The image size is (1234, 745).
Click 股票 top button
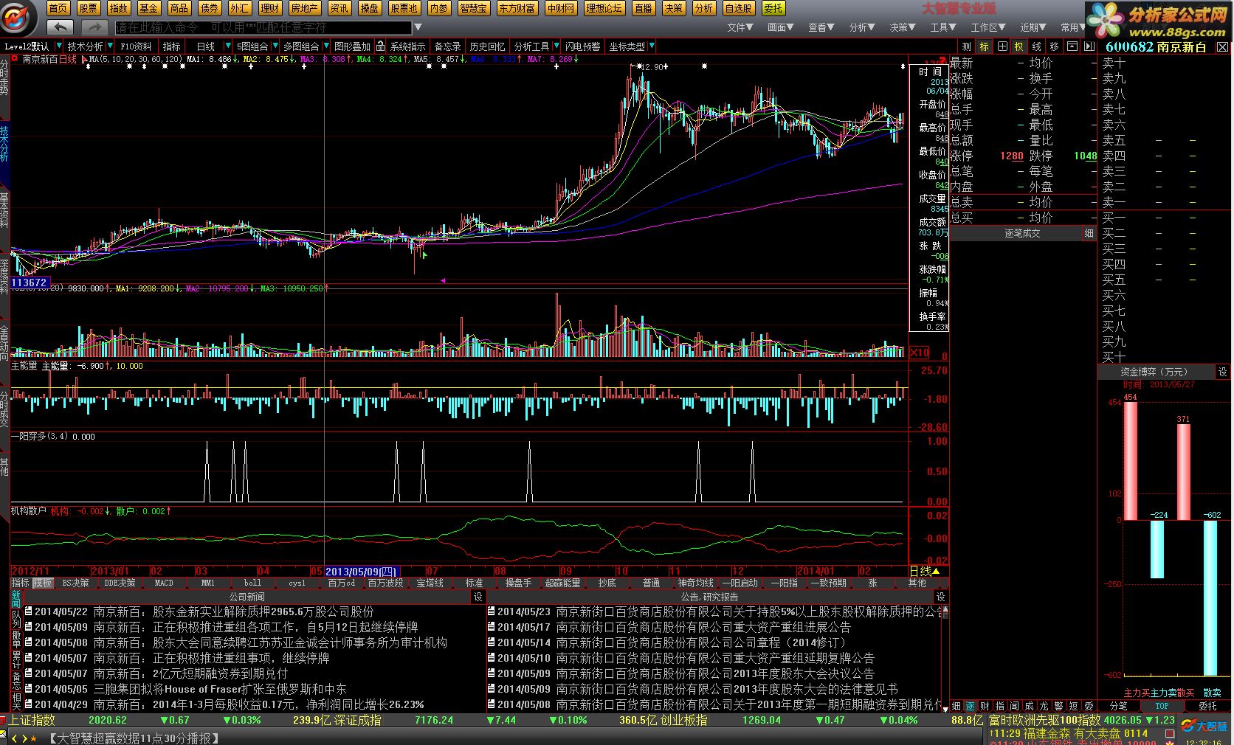(88, 8)
